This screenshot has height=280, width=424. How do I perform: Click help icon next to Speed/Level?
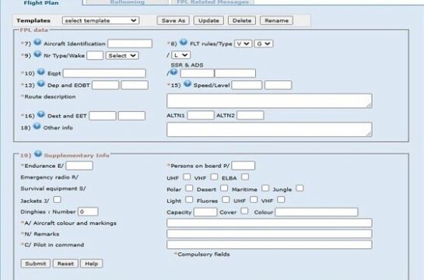187,84
